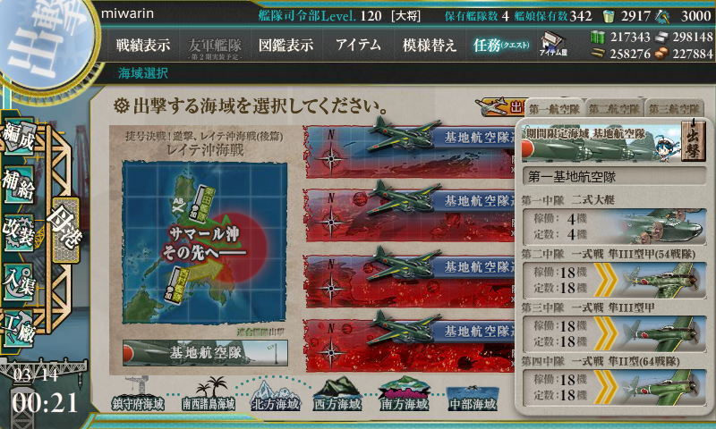Click the 基地航空隊 banner under the map
Image resolution: width=716 pixels, height=429 pixels.
(205, 353)
